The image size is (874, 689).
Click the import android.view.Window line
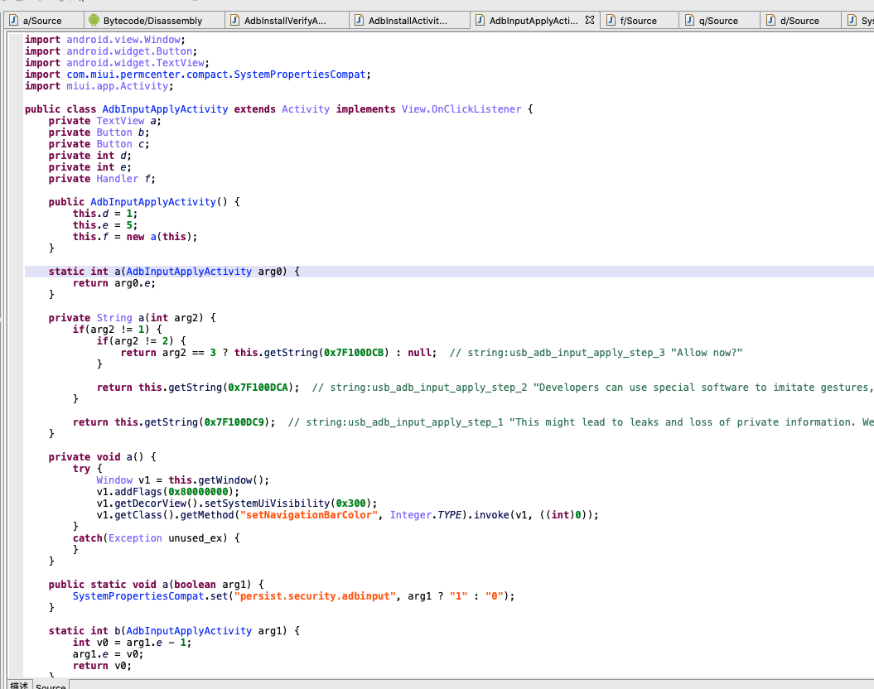(104, 40)
